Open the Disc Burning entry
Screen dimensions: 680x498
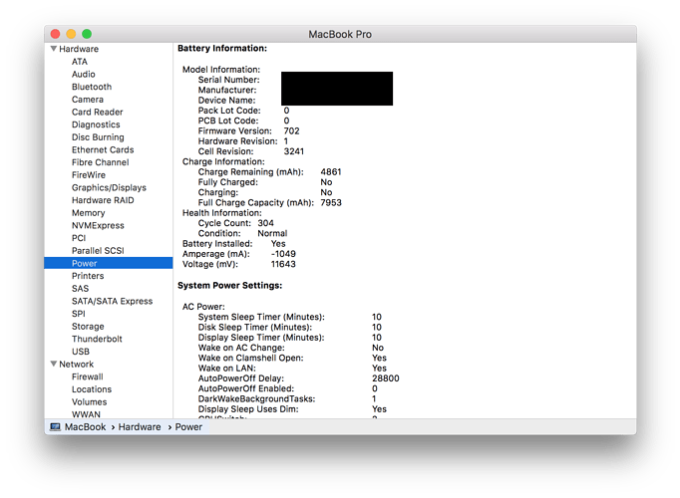point(98,136)
